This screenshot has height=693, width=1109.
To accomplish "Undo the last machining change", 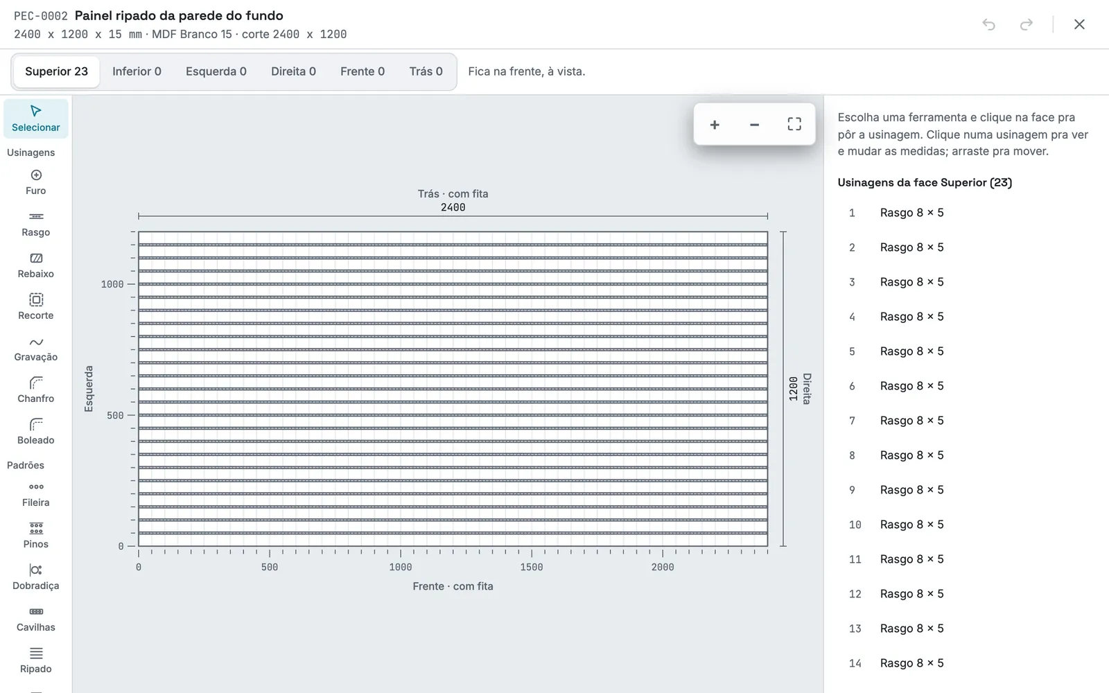I will pyautogui.click(x=989, y=24).
